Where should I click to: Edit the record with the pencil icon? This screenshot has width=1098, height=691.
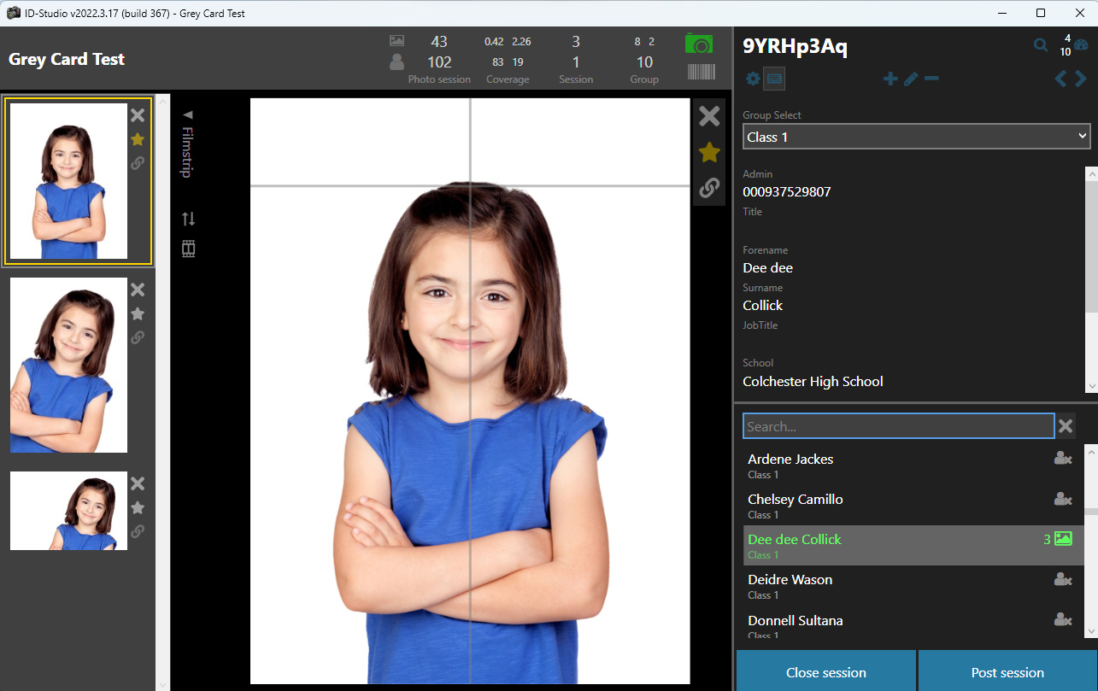(x=911, y=79)
